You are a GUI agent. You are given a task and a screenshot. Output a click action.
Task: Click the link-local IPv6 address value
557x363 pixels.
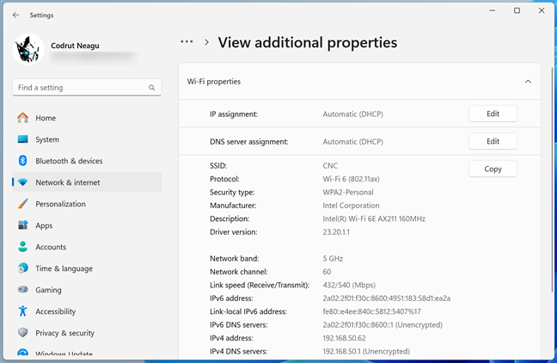[x=371, y=311]
